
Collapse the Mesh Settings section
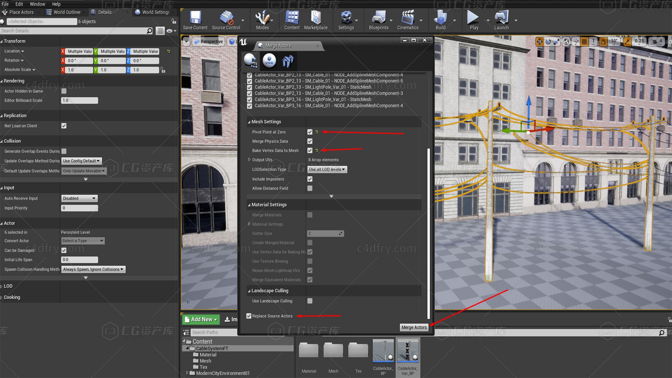[x=249, y=122]
